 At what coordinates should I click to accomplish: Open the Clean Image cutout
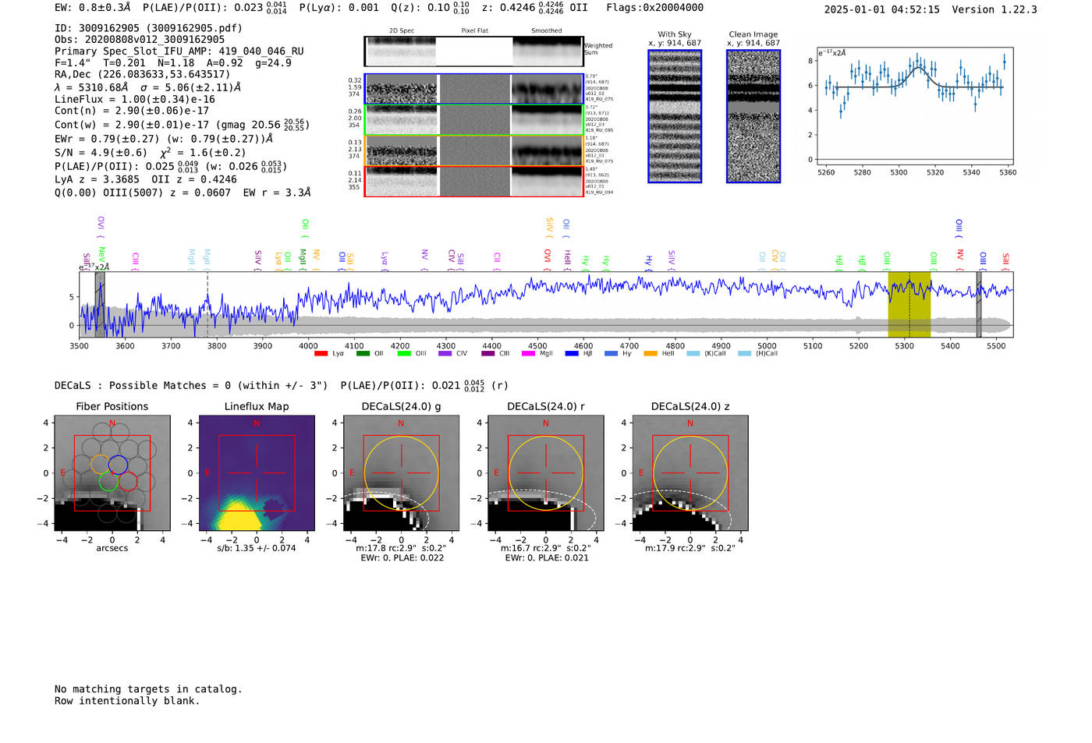coord(753,116)
